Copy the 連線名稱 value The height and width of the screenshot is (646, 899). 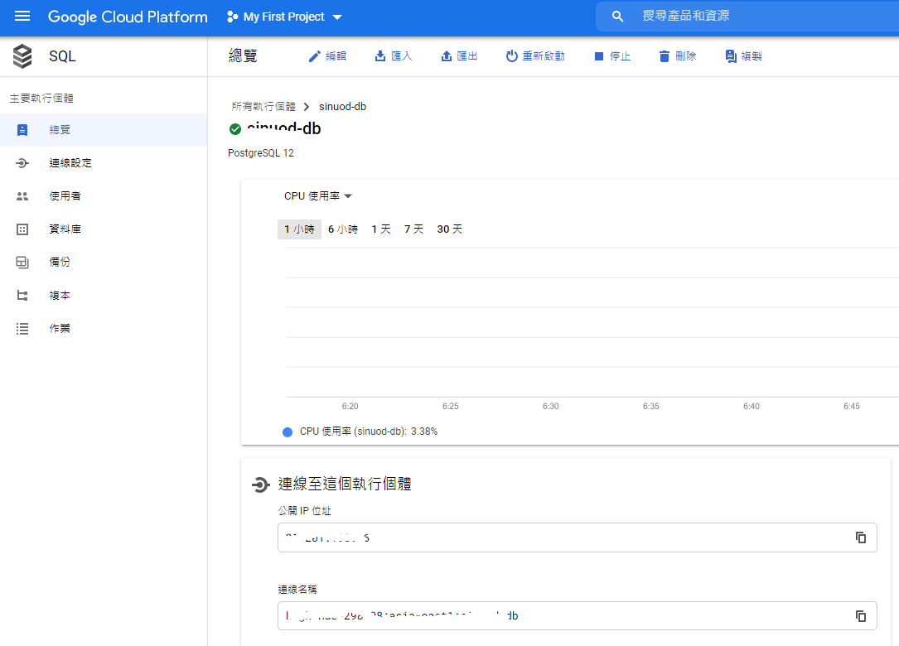click(861, 616)
